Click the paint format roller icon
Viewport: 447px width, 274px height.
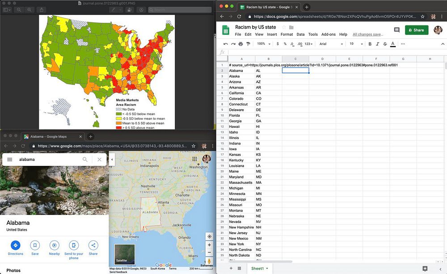pyautogui.click(x=249, y=44)
